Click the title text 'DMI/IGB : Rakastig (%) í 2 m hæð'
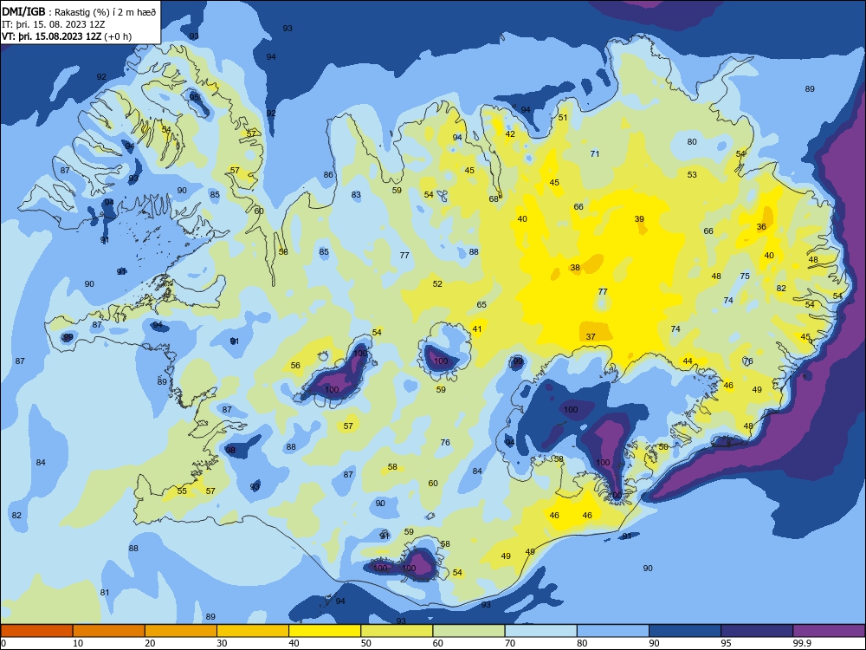The image size is (866, 650). click(x=79, y=12)
